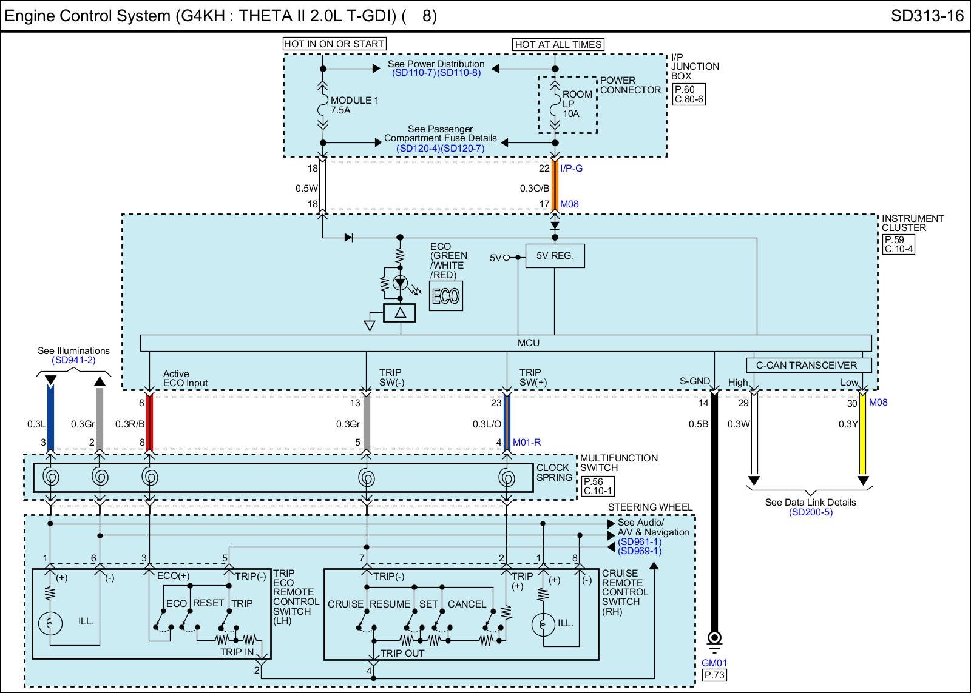Click the red 0.3R/B Active ECO wire
Viewport: 971px width, 693px height.
[149, 424]
